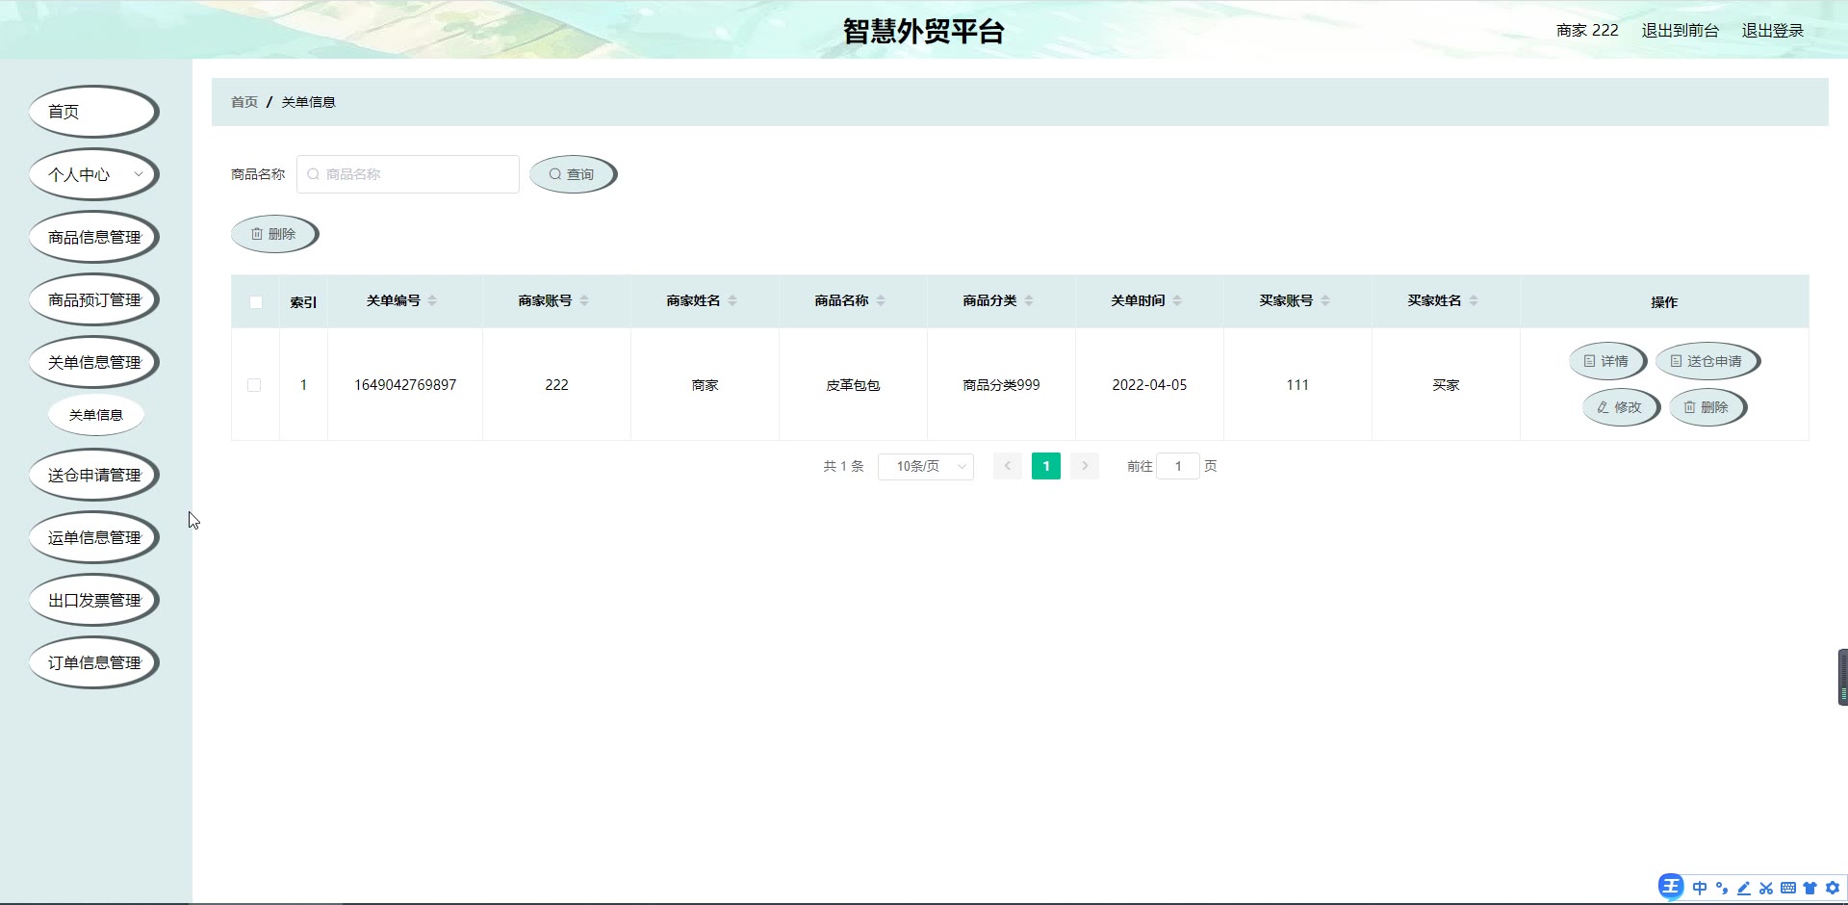Click the buyer account cell 111

point(1297,385)
